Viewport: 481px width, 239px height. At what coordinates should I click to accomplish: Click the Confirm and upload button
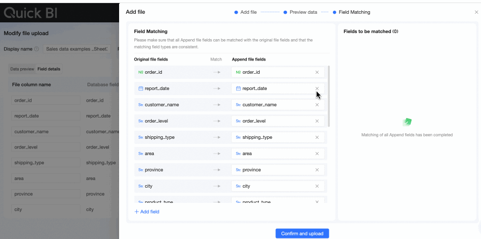click(x=302, y=233)
